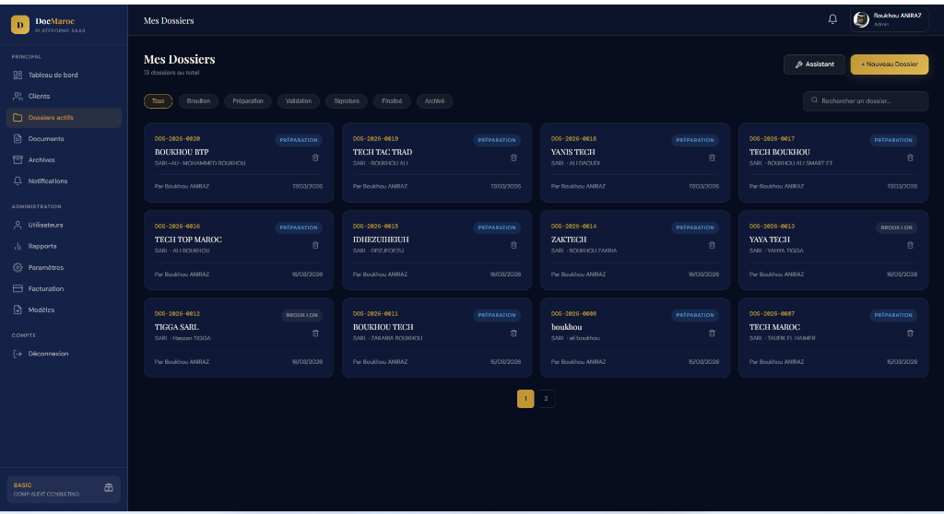Viewport: 944px width, 514px height.
Task: Click the Rechercher un dossier search field
Action: click(x=867, y=101)
